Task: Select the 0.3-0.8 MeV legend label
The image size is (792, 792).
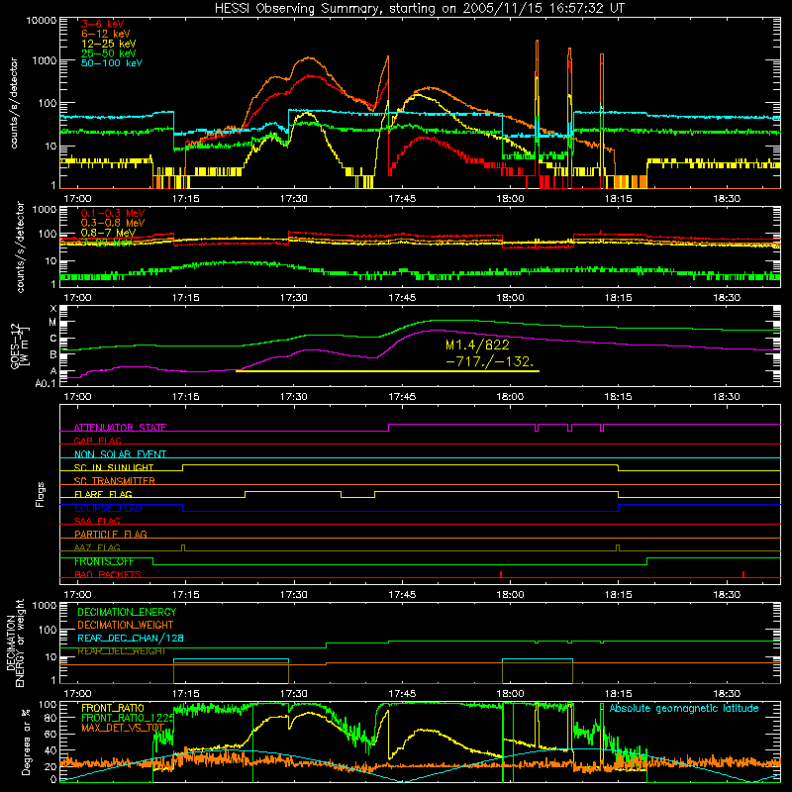Action: [113, 223]
